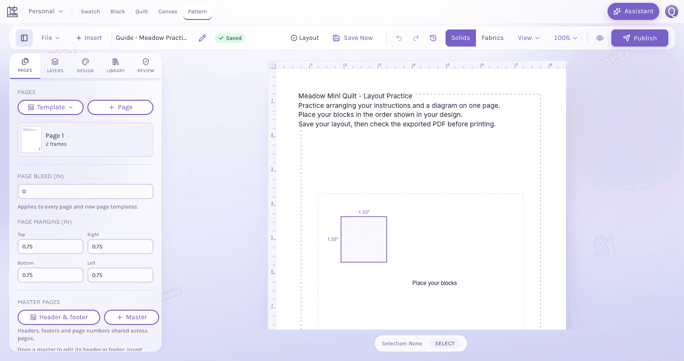Click the Left margin field
Screen dimensions: 684x361
click(x=121, y=275)
